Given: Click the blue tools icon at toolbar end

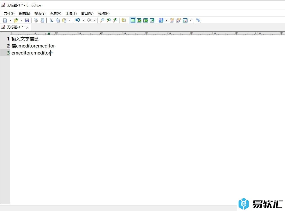Looking at the screenshot, I should click(x=198, y=20).
